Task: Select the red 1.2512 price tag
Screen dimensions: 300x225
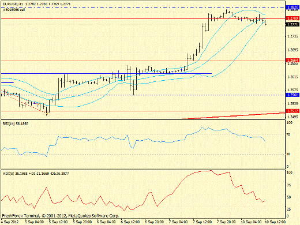Action: [292, 111]
